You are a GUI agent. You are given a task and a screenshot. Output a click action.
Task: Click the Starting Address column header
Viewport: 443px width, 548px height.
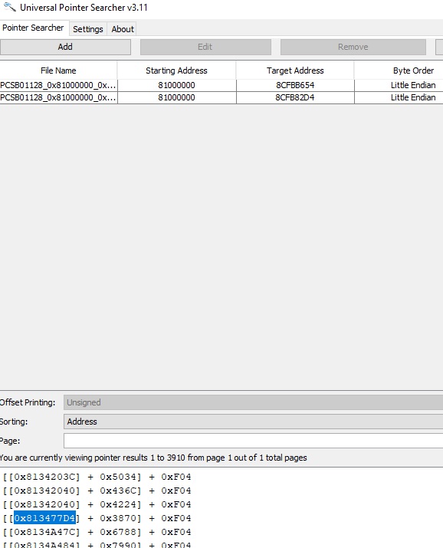176,71
